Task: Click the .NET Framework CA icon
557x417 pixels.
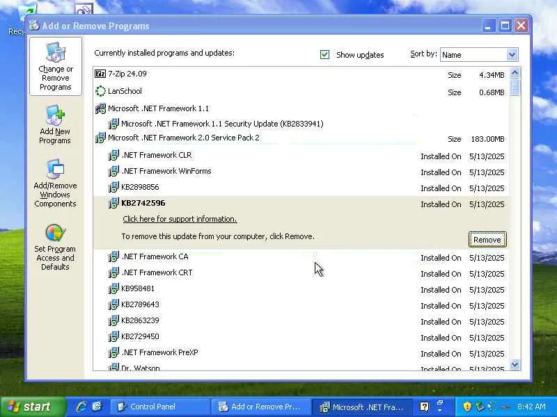Action: (113, 256)
